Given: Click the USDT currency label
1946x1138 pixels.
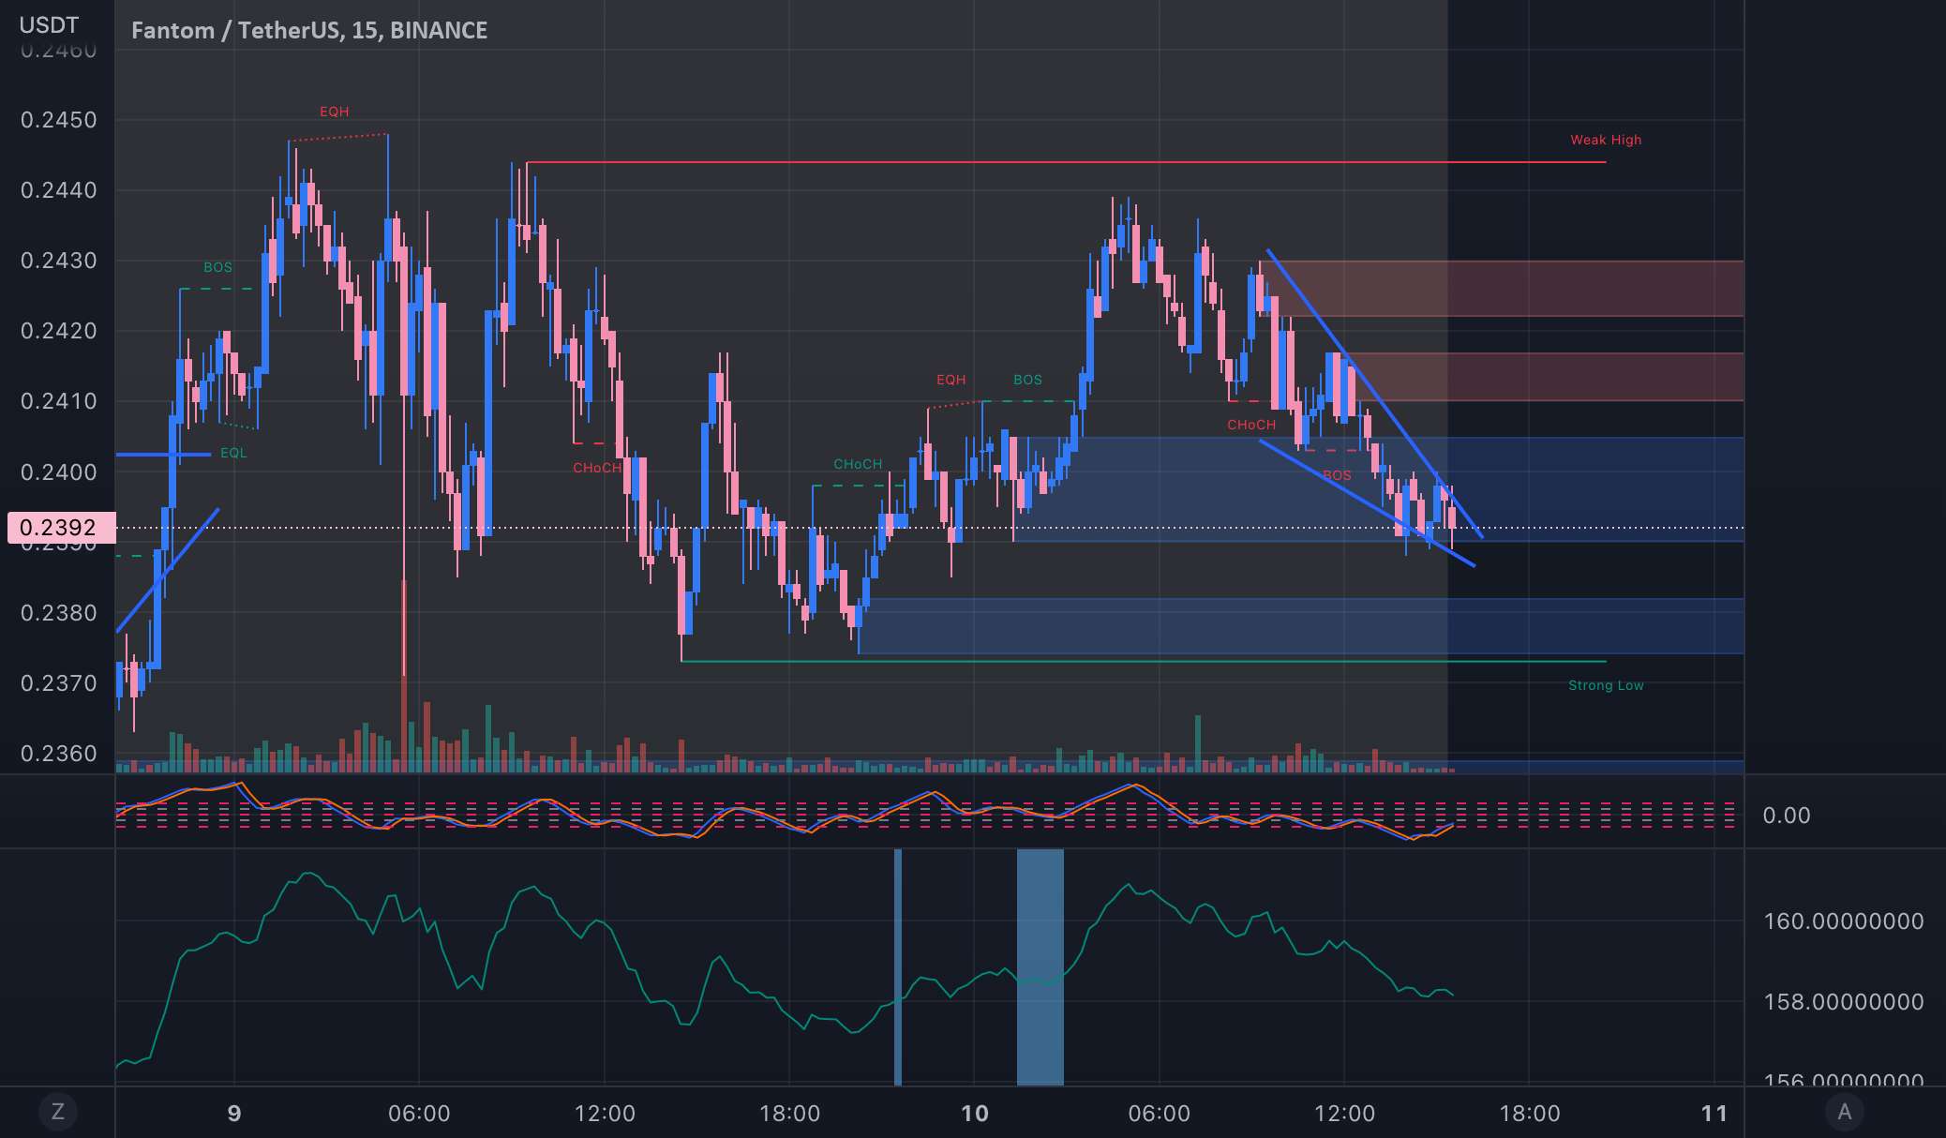Looking at the screenshot, I should click(49, 25).
